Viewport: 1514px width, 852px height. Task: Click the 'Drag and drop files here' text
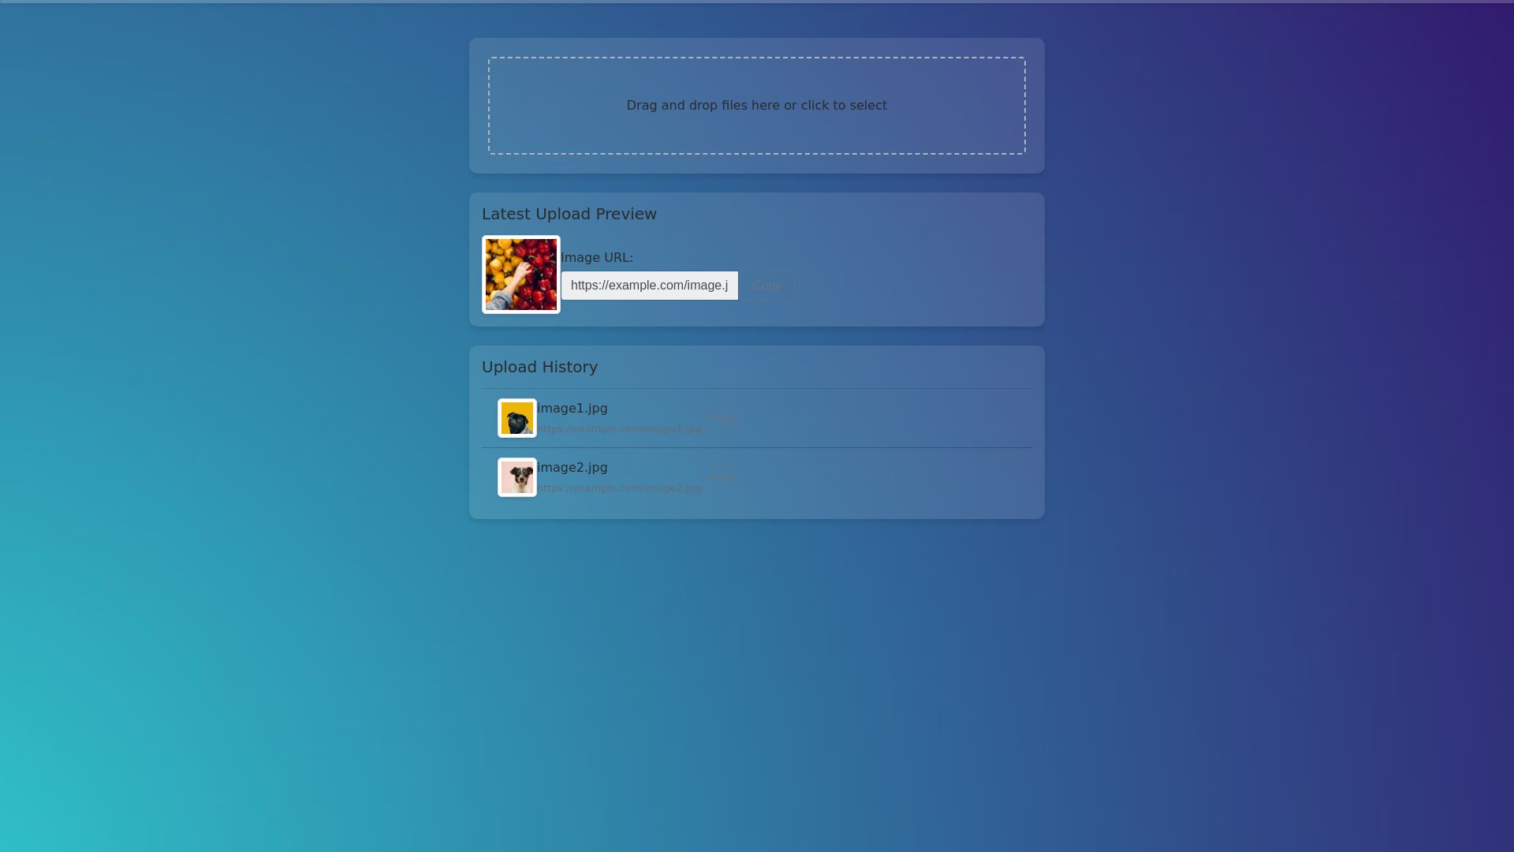756,106
